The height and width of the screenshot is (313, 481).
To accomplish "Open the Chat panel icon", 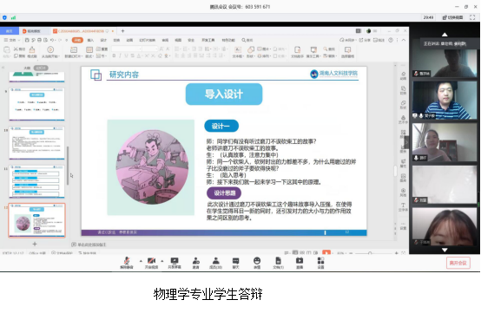I will pyautogui.click(x=235, y=263).
